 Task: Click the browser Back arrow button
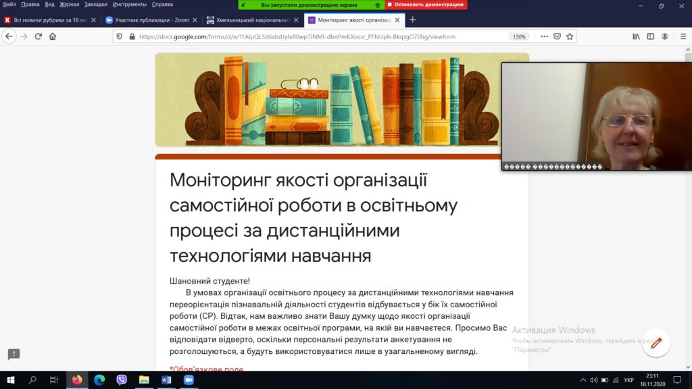pyautogui.click(x=9, y=36)
